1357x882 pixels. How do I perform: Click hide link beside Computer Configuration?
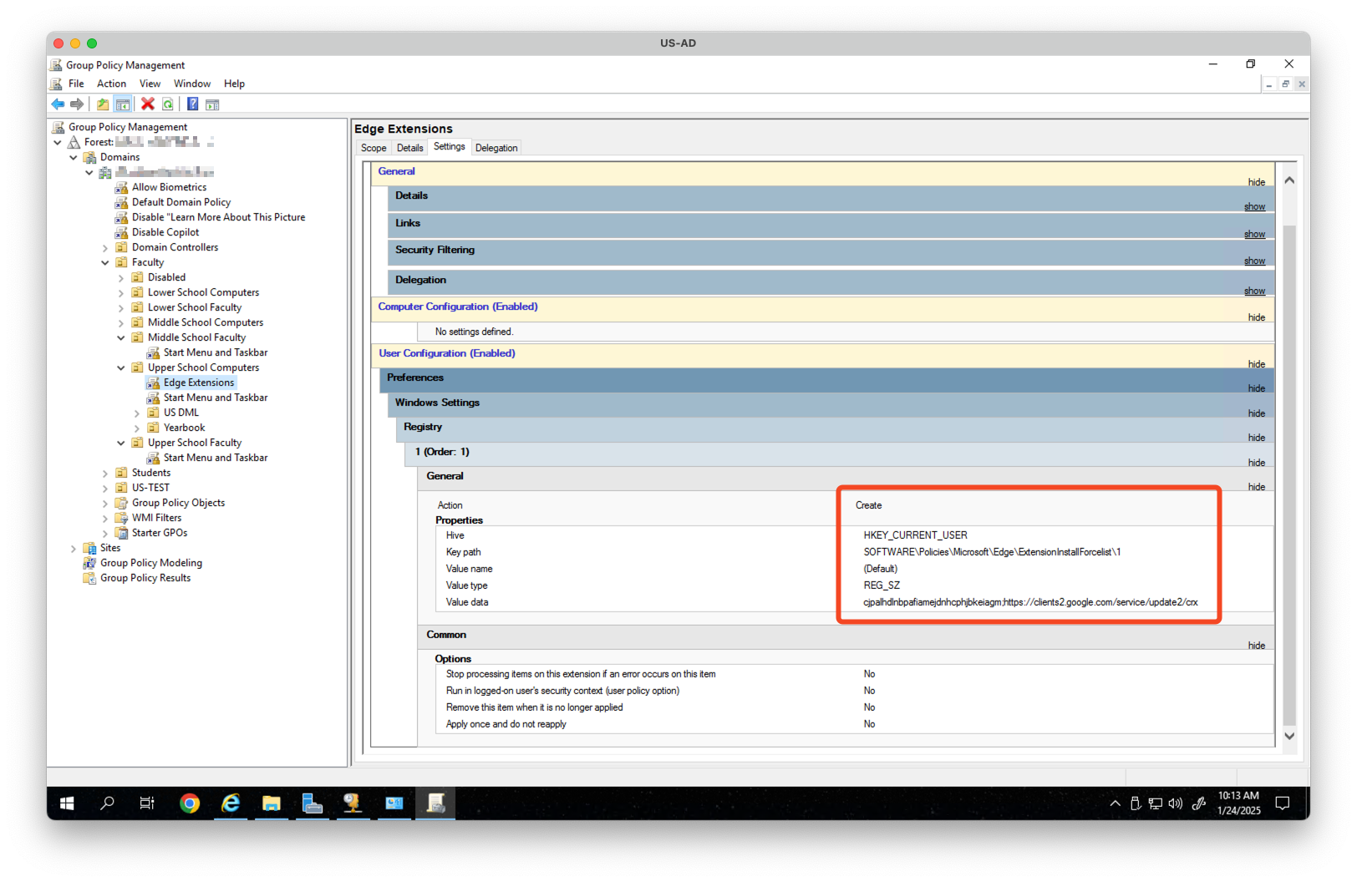[1256, 317]
